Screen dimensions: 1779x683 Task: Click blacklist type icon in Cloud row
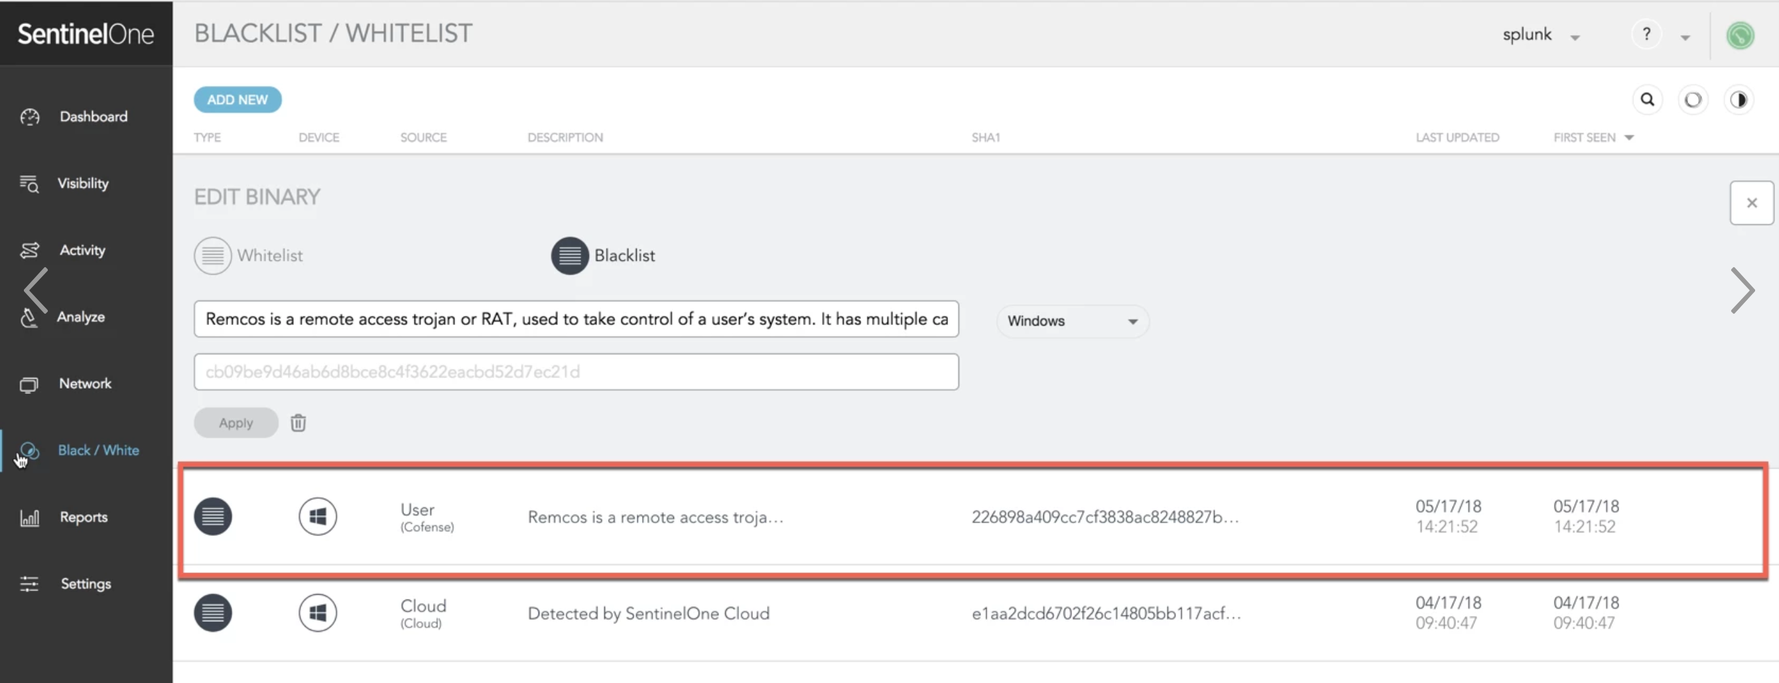(x=213, y=613)
